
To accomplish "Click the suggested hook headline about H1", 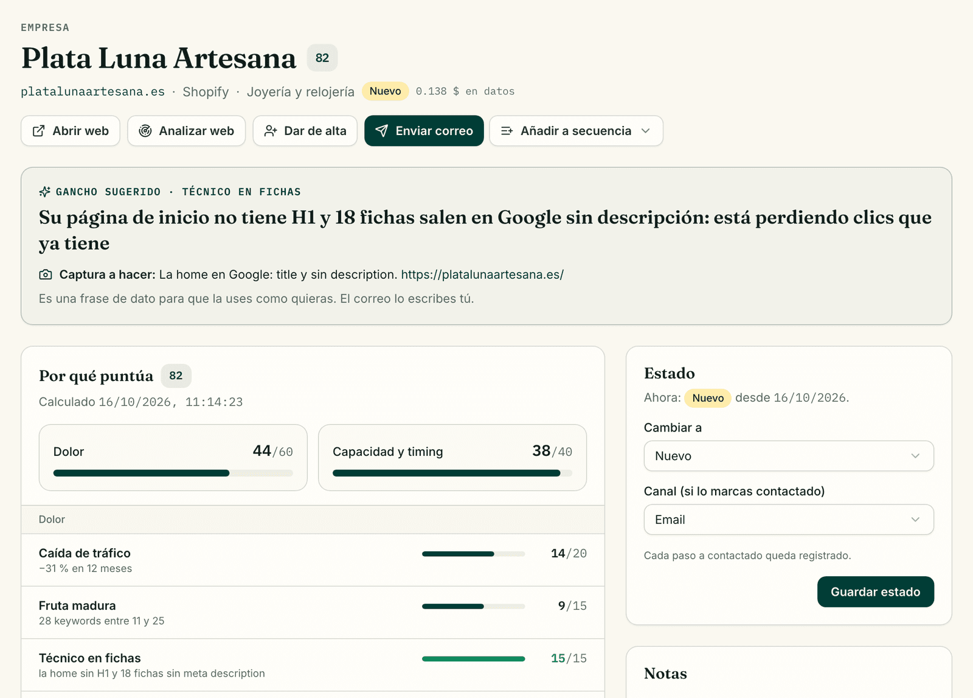I will coord(485,230).
